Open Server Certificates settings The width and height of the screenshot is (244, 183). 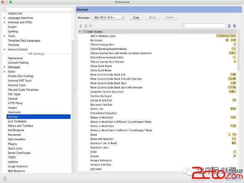[x=19, y=153]
